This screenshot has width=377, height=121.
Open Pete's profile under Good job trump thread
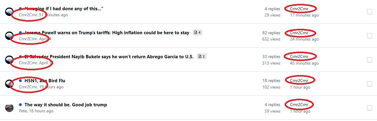tap(23, 111)
